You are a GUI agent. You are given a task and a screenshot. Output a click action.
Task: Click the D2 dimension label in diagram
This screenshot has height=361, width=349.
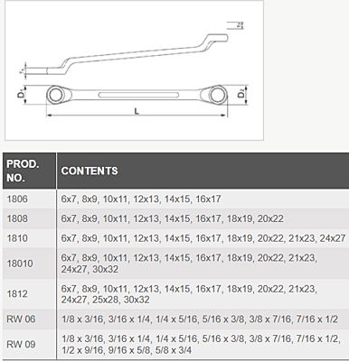click(241, 95)
